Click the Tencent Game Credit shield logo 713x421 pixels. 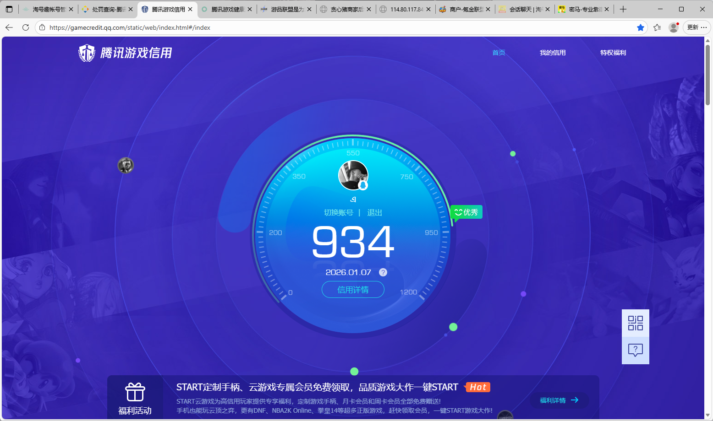(87, 53)
